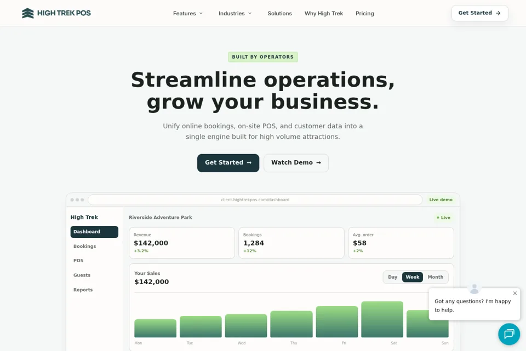This screenshot has height=351, width=526.
Task: Click the HIGH TREK POS wordmark
Action: (x=64, y=13)
